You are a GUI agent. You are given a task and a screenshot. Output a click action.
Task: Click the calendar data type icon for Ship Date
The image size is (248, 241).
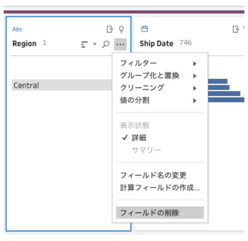click(x=145, y=29)
